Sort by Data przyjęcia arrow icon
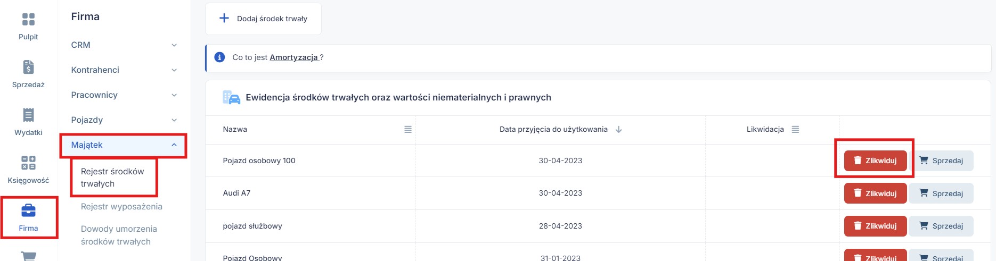Viewport: 996px width, 261px height. coord(618,130)
